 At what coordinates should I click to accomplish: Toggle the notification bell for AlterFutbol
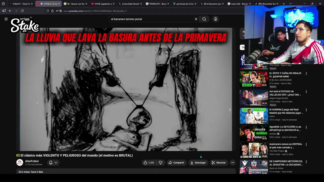pyautogui.click(x=51, y=163)
